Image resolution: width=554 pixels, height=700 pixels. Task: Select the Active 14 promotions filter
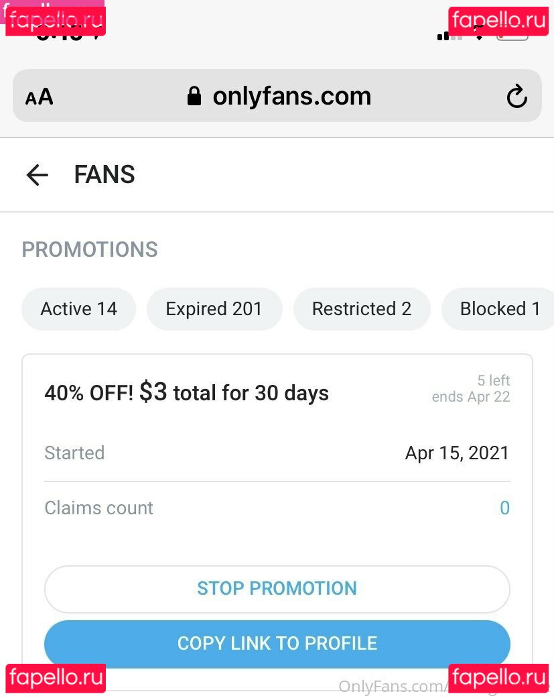click(78, 308)
